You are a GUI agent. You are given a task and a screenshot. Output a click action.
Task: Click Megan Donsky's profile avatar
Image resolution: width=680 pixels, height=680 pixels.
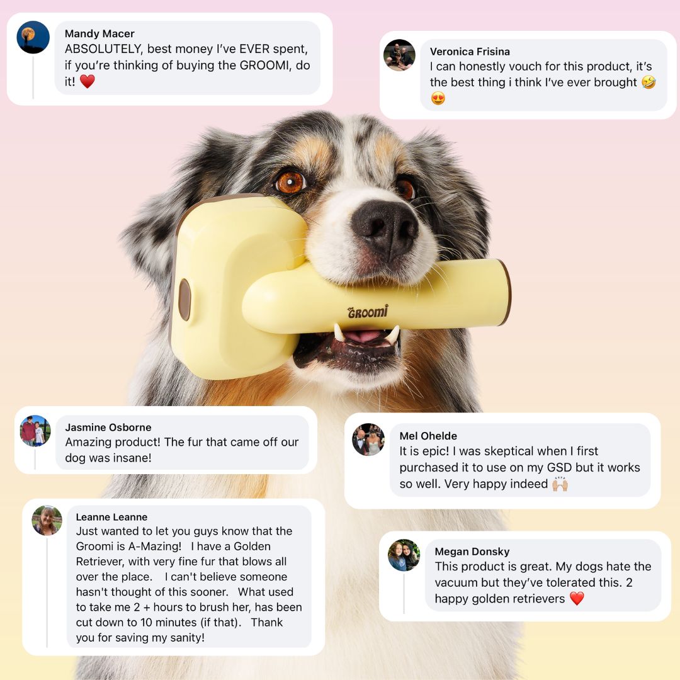404,555
